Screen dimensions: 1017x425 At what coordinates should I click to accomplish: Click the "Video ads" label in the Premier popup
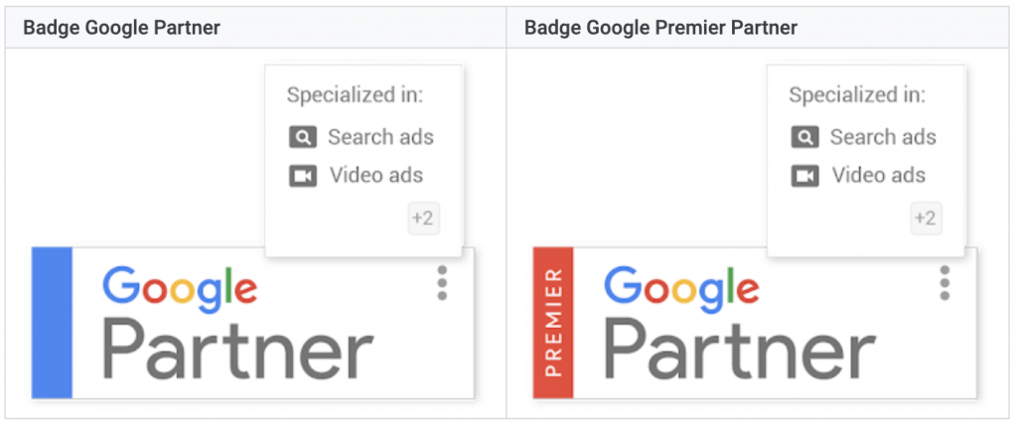pos(879,176)
